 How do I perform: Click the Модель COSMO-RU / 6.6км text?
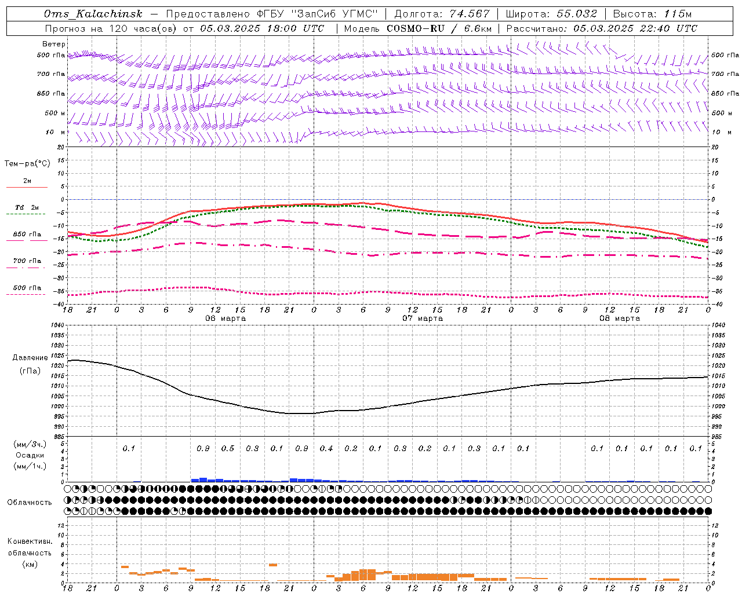click(x=418, y=28)
